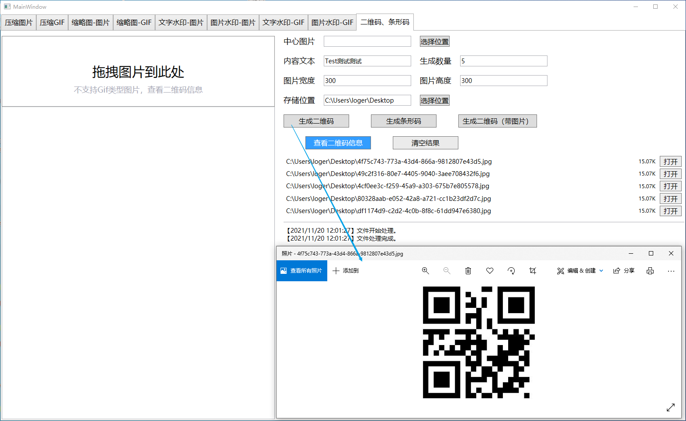Expand the photo to fullscreen
Screen dimensions: 686x421
[x=671, y=407]
